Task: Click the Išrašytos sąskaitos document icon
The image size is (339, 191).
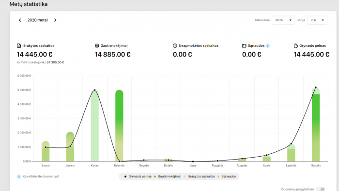Action: [19, 46]
